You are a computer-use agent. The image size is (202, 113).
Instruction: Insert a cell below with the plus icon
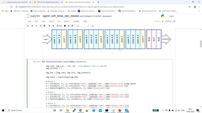click(32, 26)
